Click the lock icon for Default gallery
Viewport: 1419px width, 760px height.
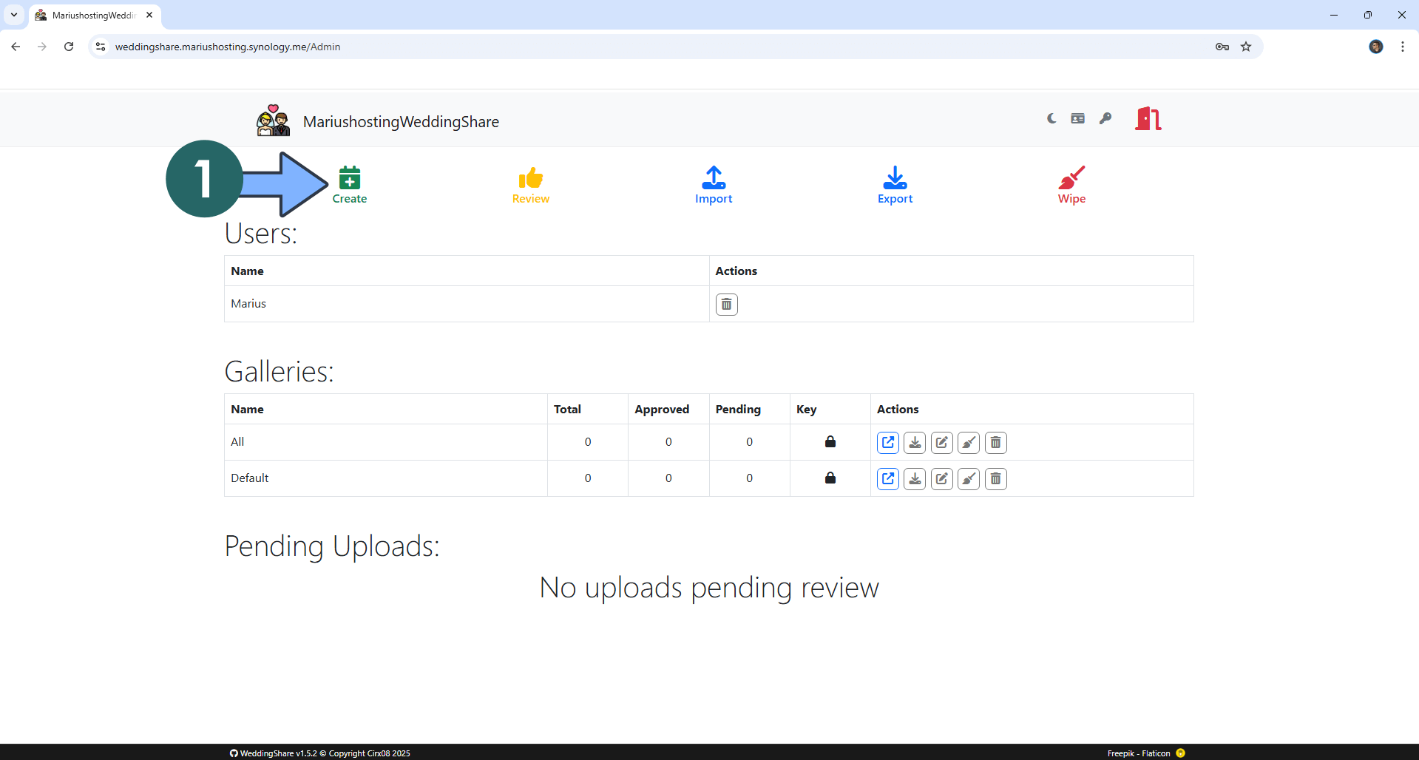[x=830, y=478]
